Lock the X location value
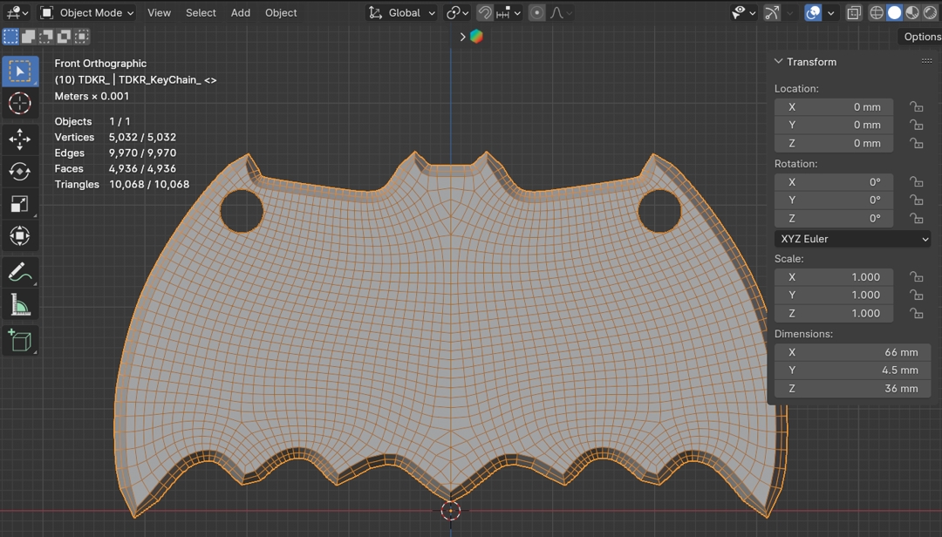The image size is (942, 537). click(916, 107)
